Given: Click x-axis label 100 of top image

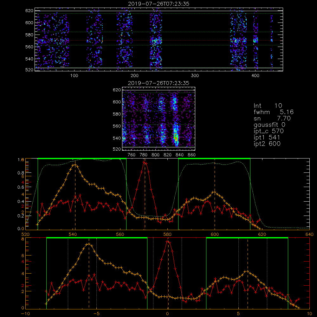Looking at the screenshot, I should tap(74, 76).
